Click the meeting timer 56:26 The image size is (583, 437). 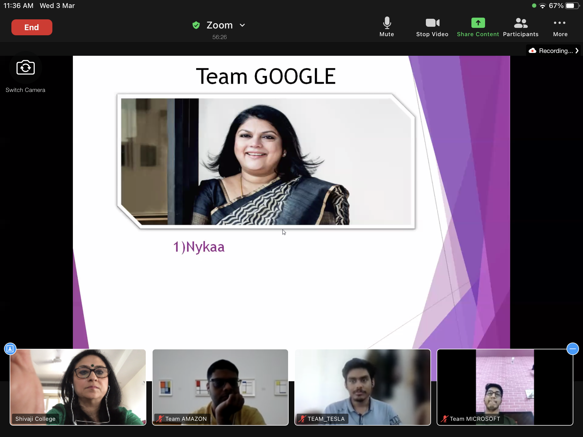pyautogui.click(x=219, y=37)
